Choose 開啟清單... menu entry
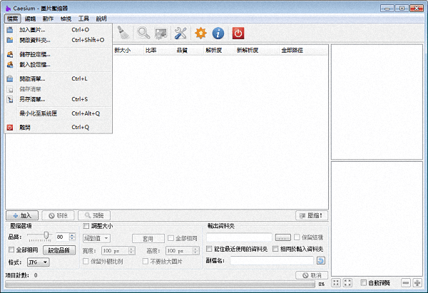This screenshot has width=428, height=293. [x=58, y=79]
